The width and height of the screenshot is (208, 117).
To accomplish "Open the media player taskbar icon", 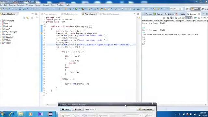I will [31, 114].
